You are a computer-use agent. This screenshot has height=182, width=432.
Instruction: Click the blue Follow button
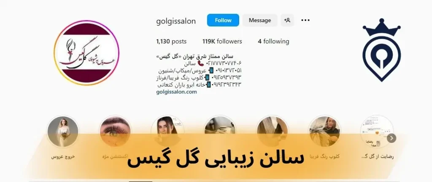click(x=223, y=20)
